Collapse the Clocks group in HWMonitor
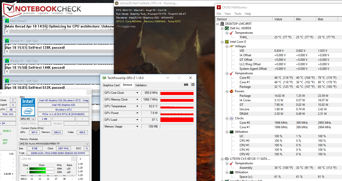The width and height of the screenshot is (342, 181). click(x=227, y=118)
